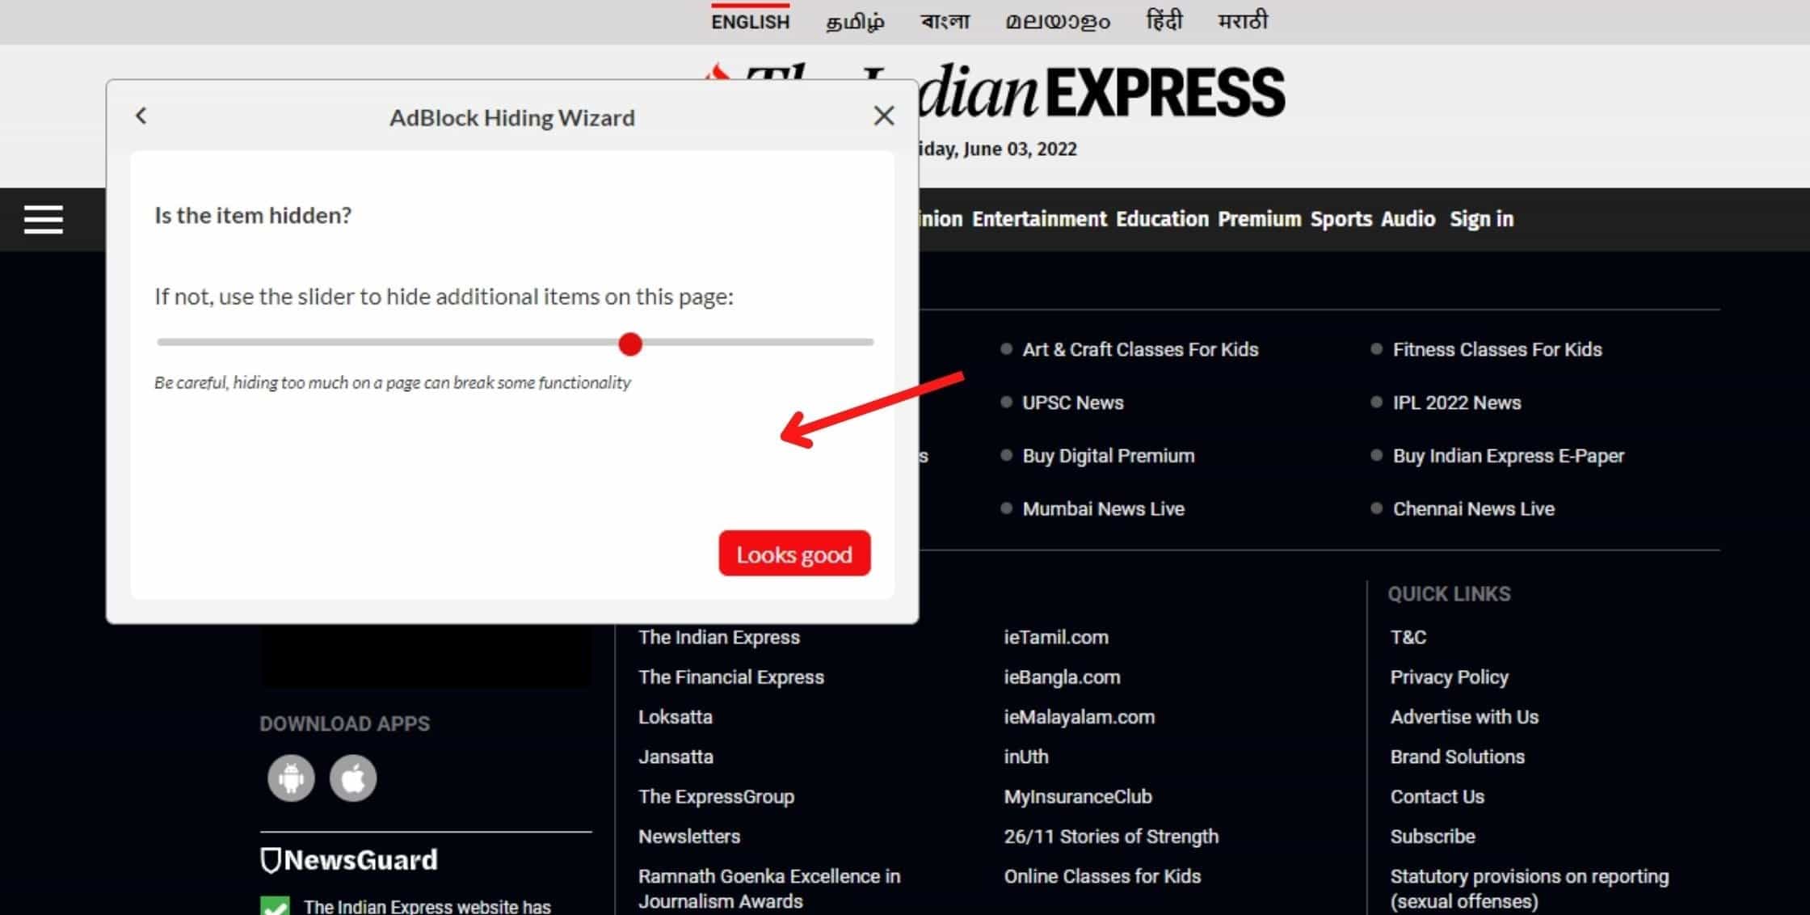
Task: Open the Sports menu item
Action: click(1341, 219)
